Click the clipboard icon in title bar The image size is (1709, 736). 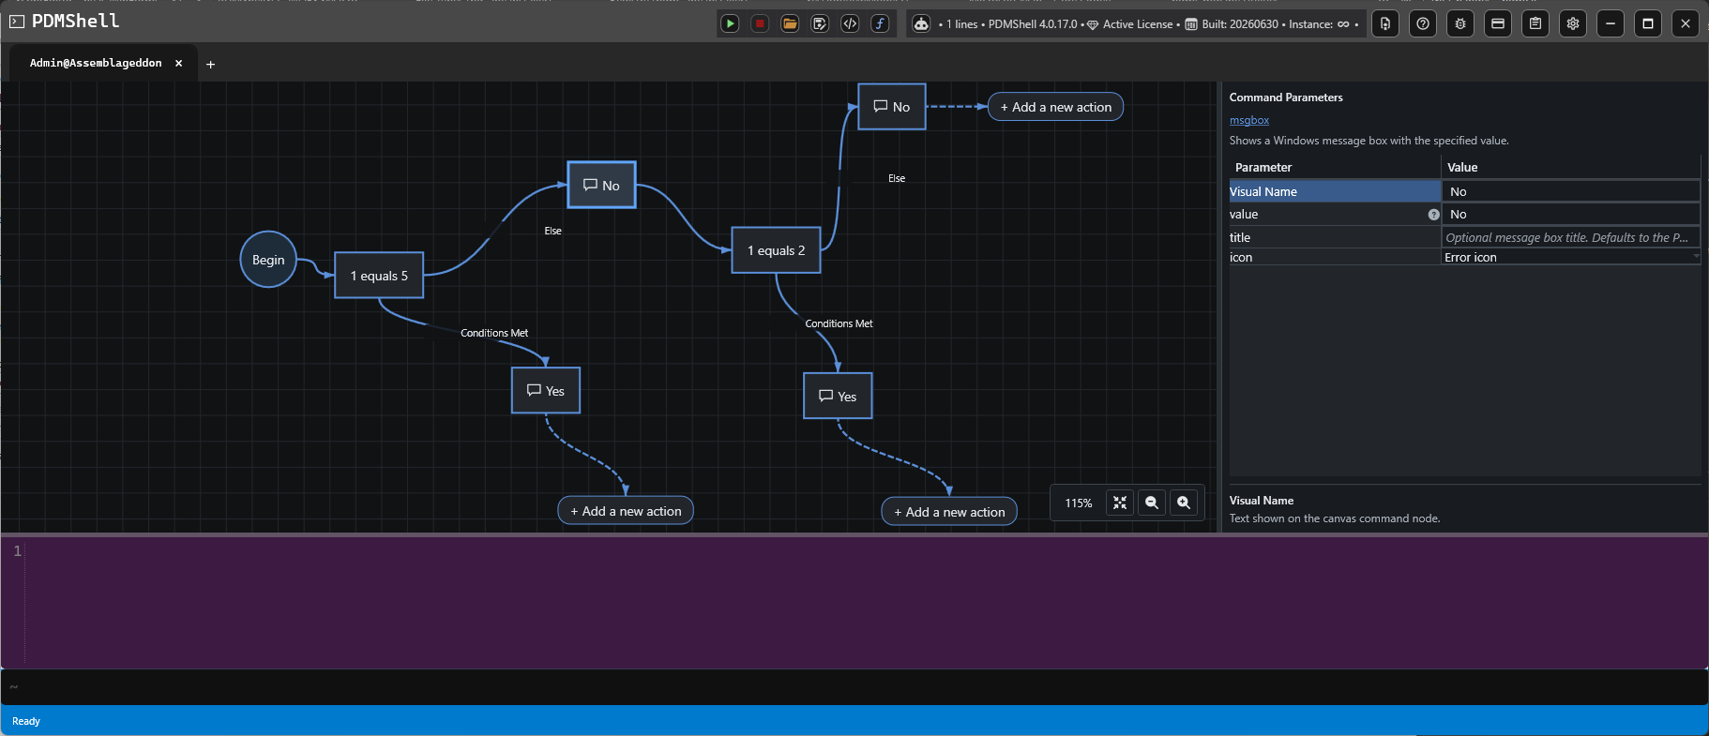(1535, 23)
